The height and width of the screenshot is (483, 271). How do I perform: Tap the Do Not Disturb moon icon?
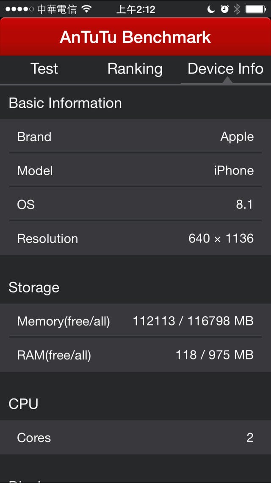pos(211,9)
